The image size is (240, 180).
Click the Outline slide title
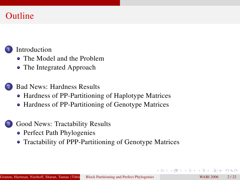pos(20,16)
